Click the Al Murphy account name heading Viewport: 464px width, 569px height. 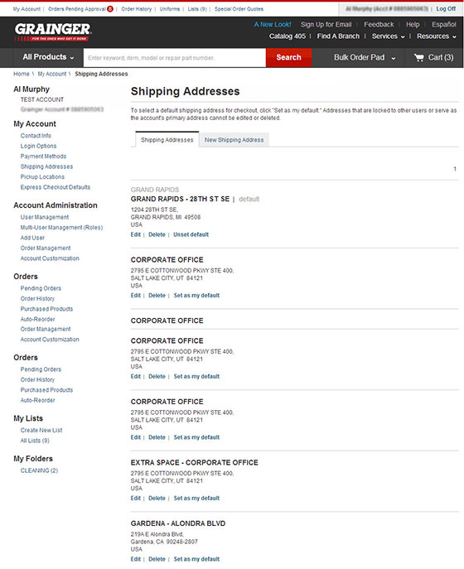coord(31,89)
